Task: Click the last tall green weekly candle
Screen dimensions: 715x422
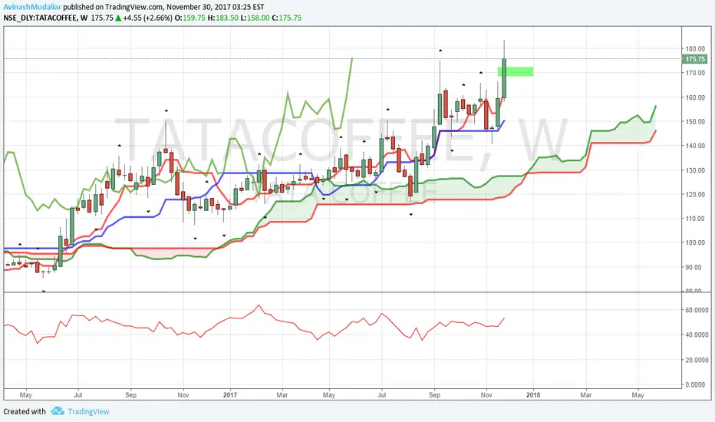Action: pyautogui.click(x=504, y=78)
